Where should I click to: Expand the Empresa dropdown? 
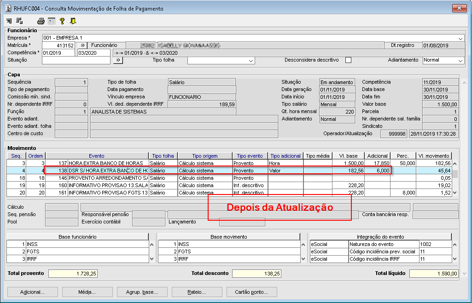coord(460,38)
